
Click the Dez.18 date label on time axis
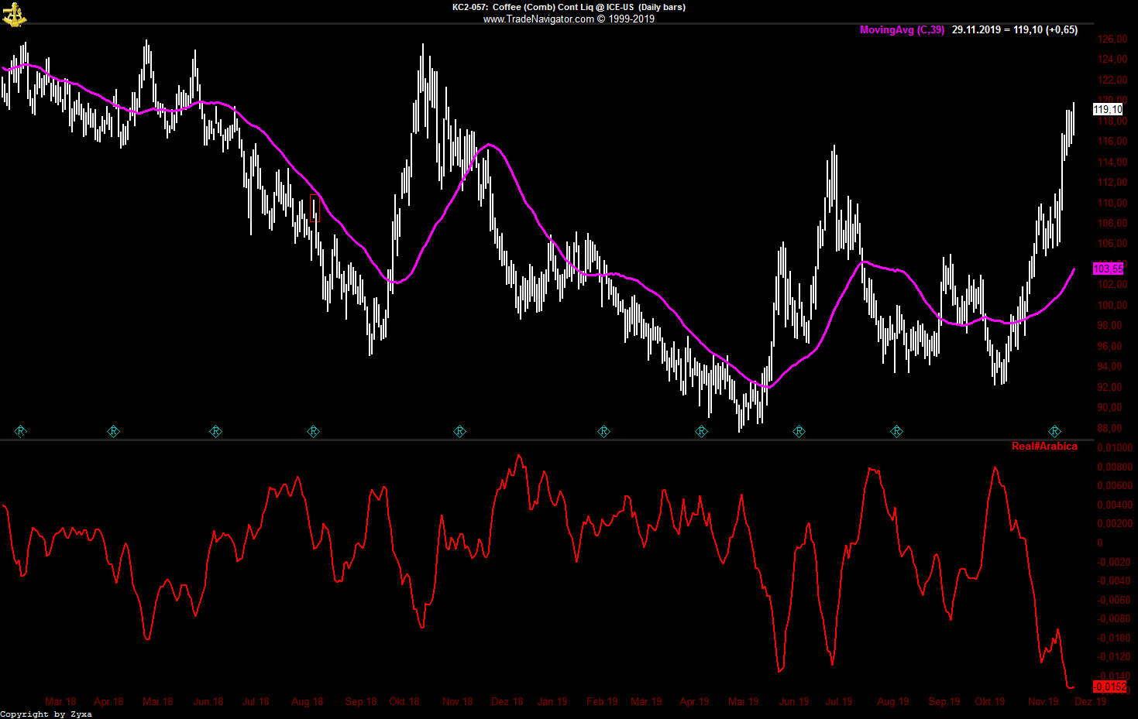click(507, 702)
